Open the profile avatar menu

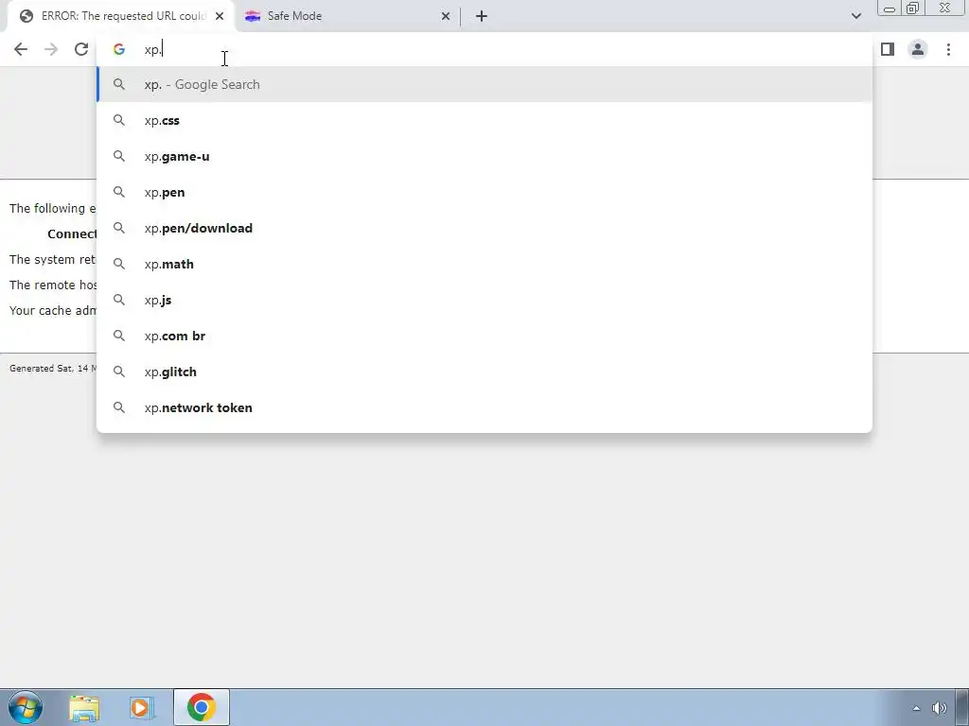point(918,49)
